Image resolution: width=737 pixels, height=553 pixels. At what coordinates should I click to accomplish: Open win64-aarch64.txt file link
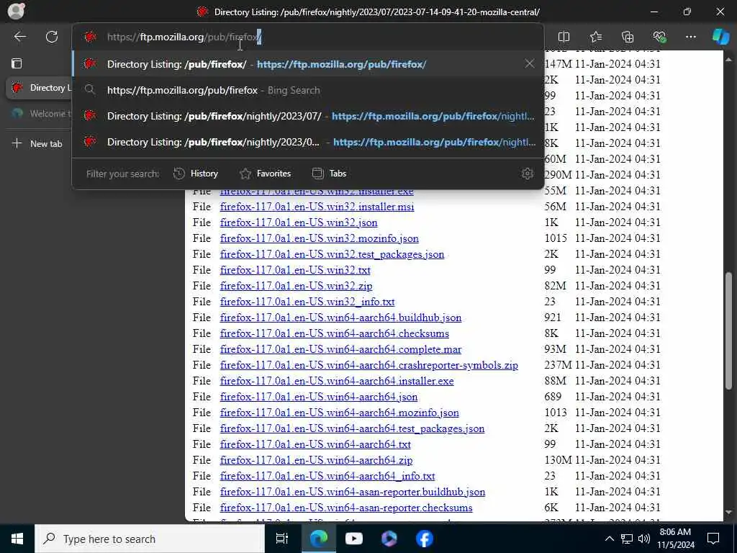click(315, 444)
